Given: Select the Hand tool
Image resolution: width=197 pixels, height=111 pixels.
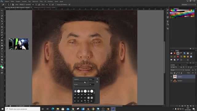Looking at the screenshot, I should [2, 60].
